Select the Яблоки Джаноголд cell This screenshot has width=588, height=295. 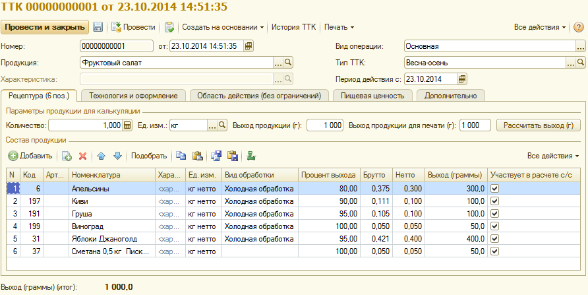tap(112, 239)
